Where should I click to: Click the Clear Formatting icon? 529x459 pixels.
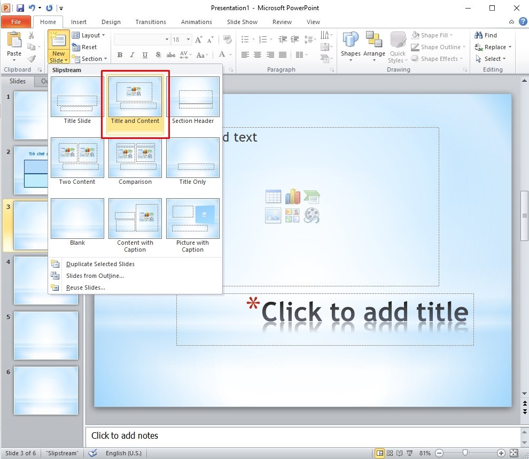[x=228, y=39]
